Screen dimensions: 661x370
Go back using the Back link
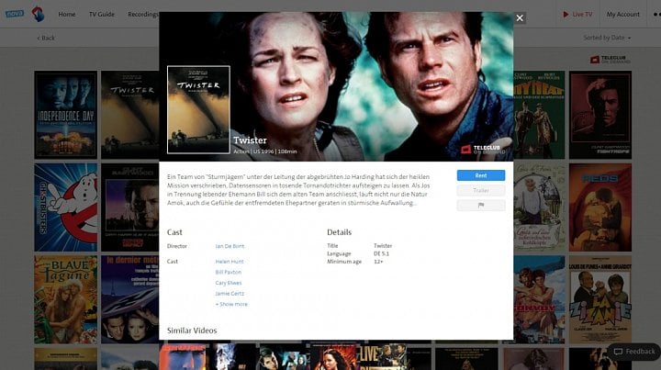46,38
